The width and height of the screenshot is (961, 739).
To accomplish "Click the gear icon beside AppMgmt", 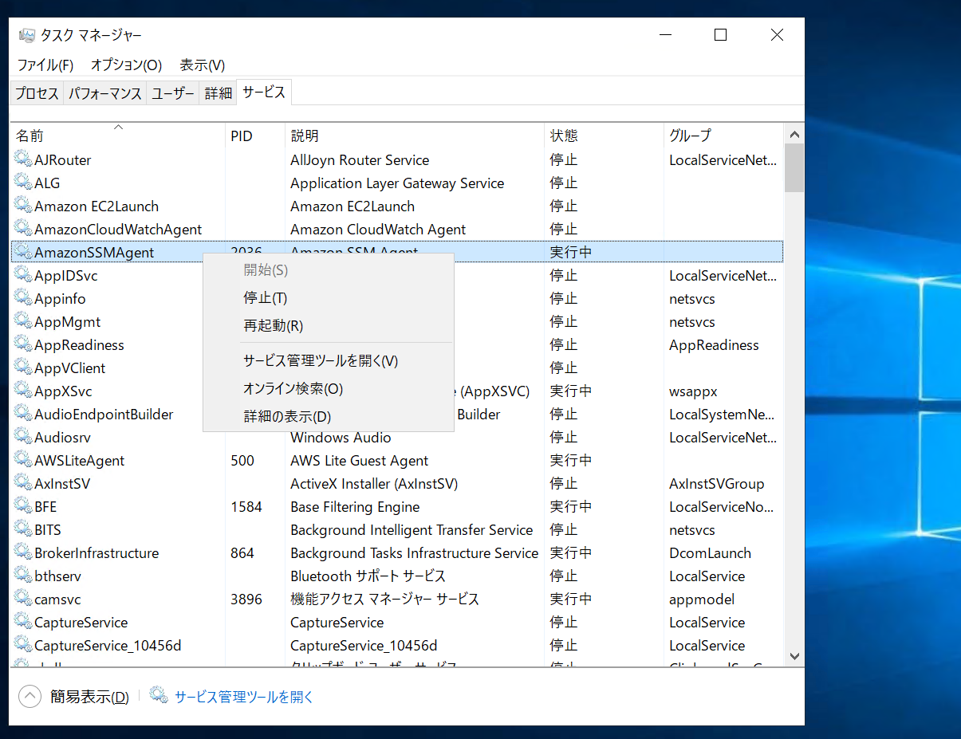I will (23, 321).
